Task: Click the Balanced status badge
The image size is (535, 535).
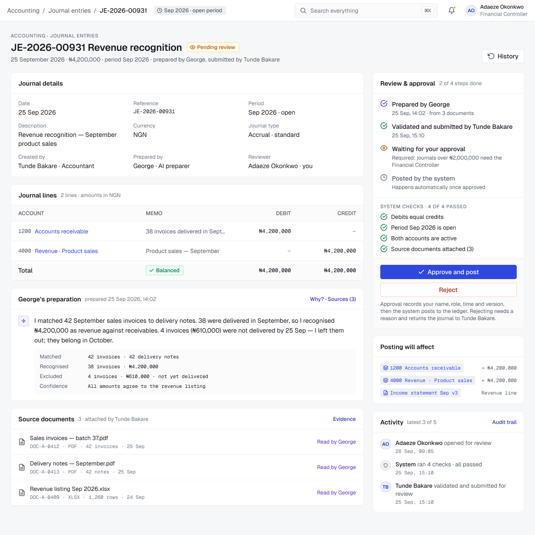Action: tap(165, 270)
